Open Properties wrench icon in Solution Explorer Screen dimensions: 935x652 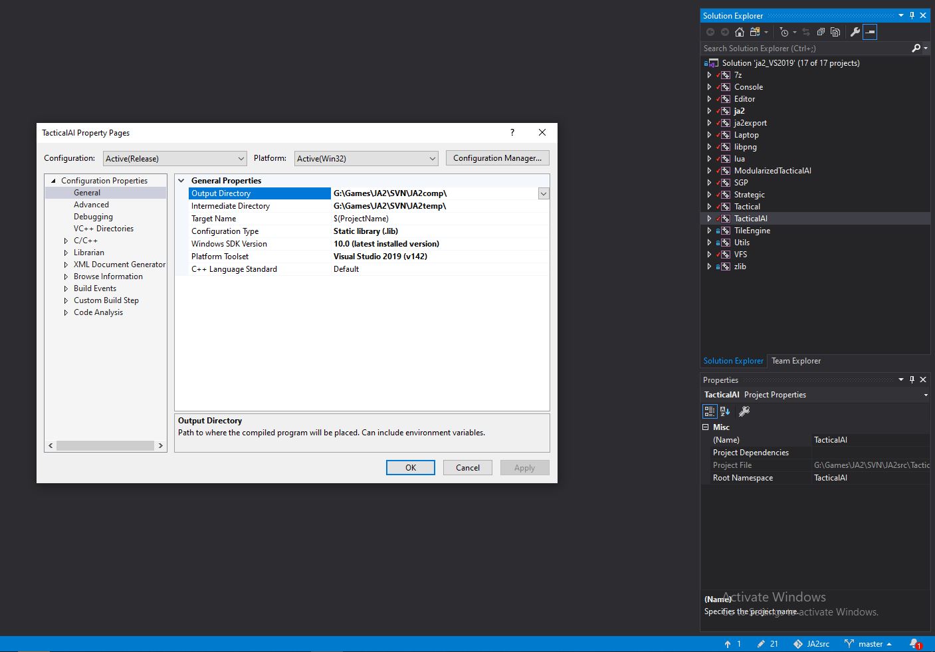tap(855, 32)
